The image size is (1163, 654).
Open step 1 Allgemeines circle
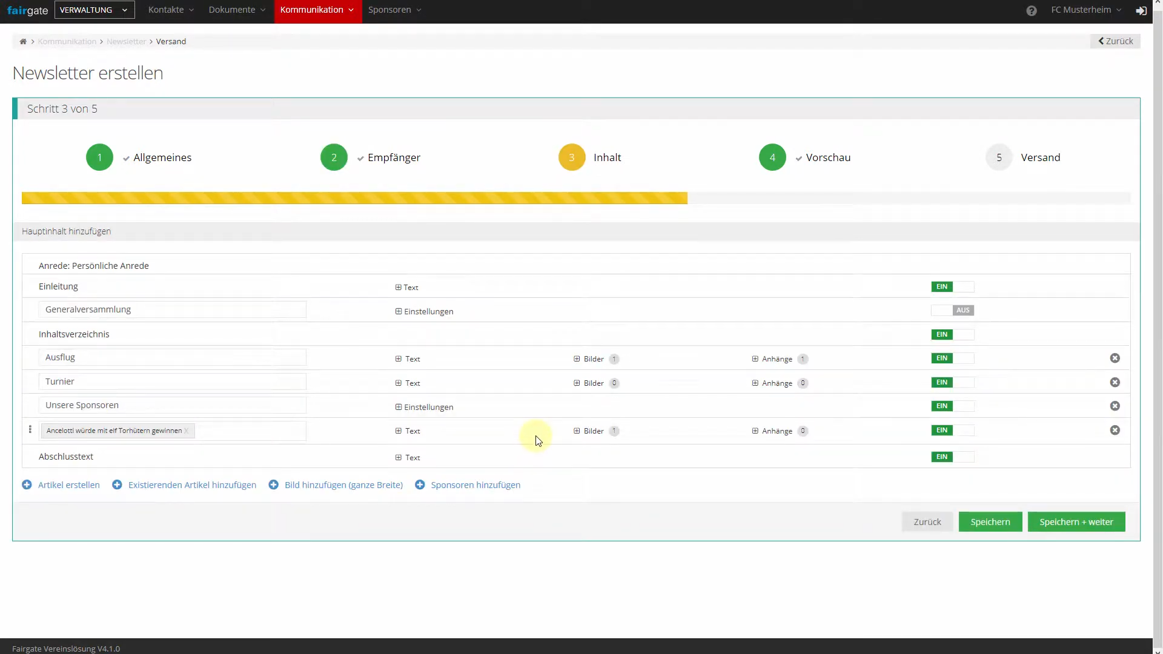[x=99, y=157]
